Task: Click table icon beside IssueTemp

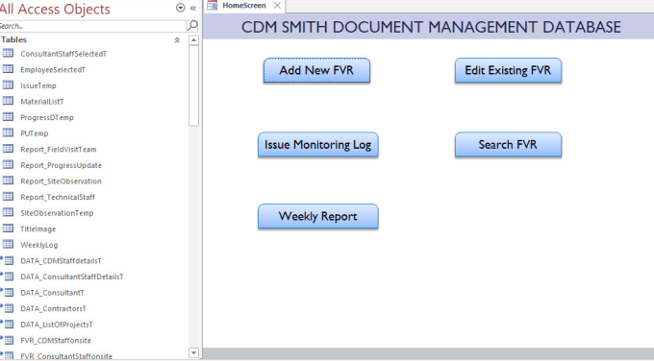Action: click(x=8, y=84)
